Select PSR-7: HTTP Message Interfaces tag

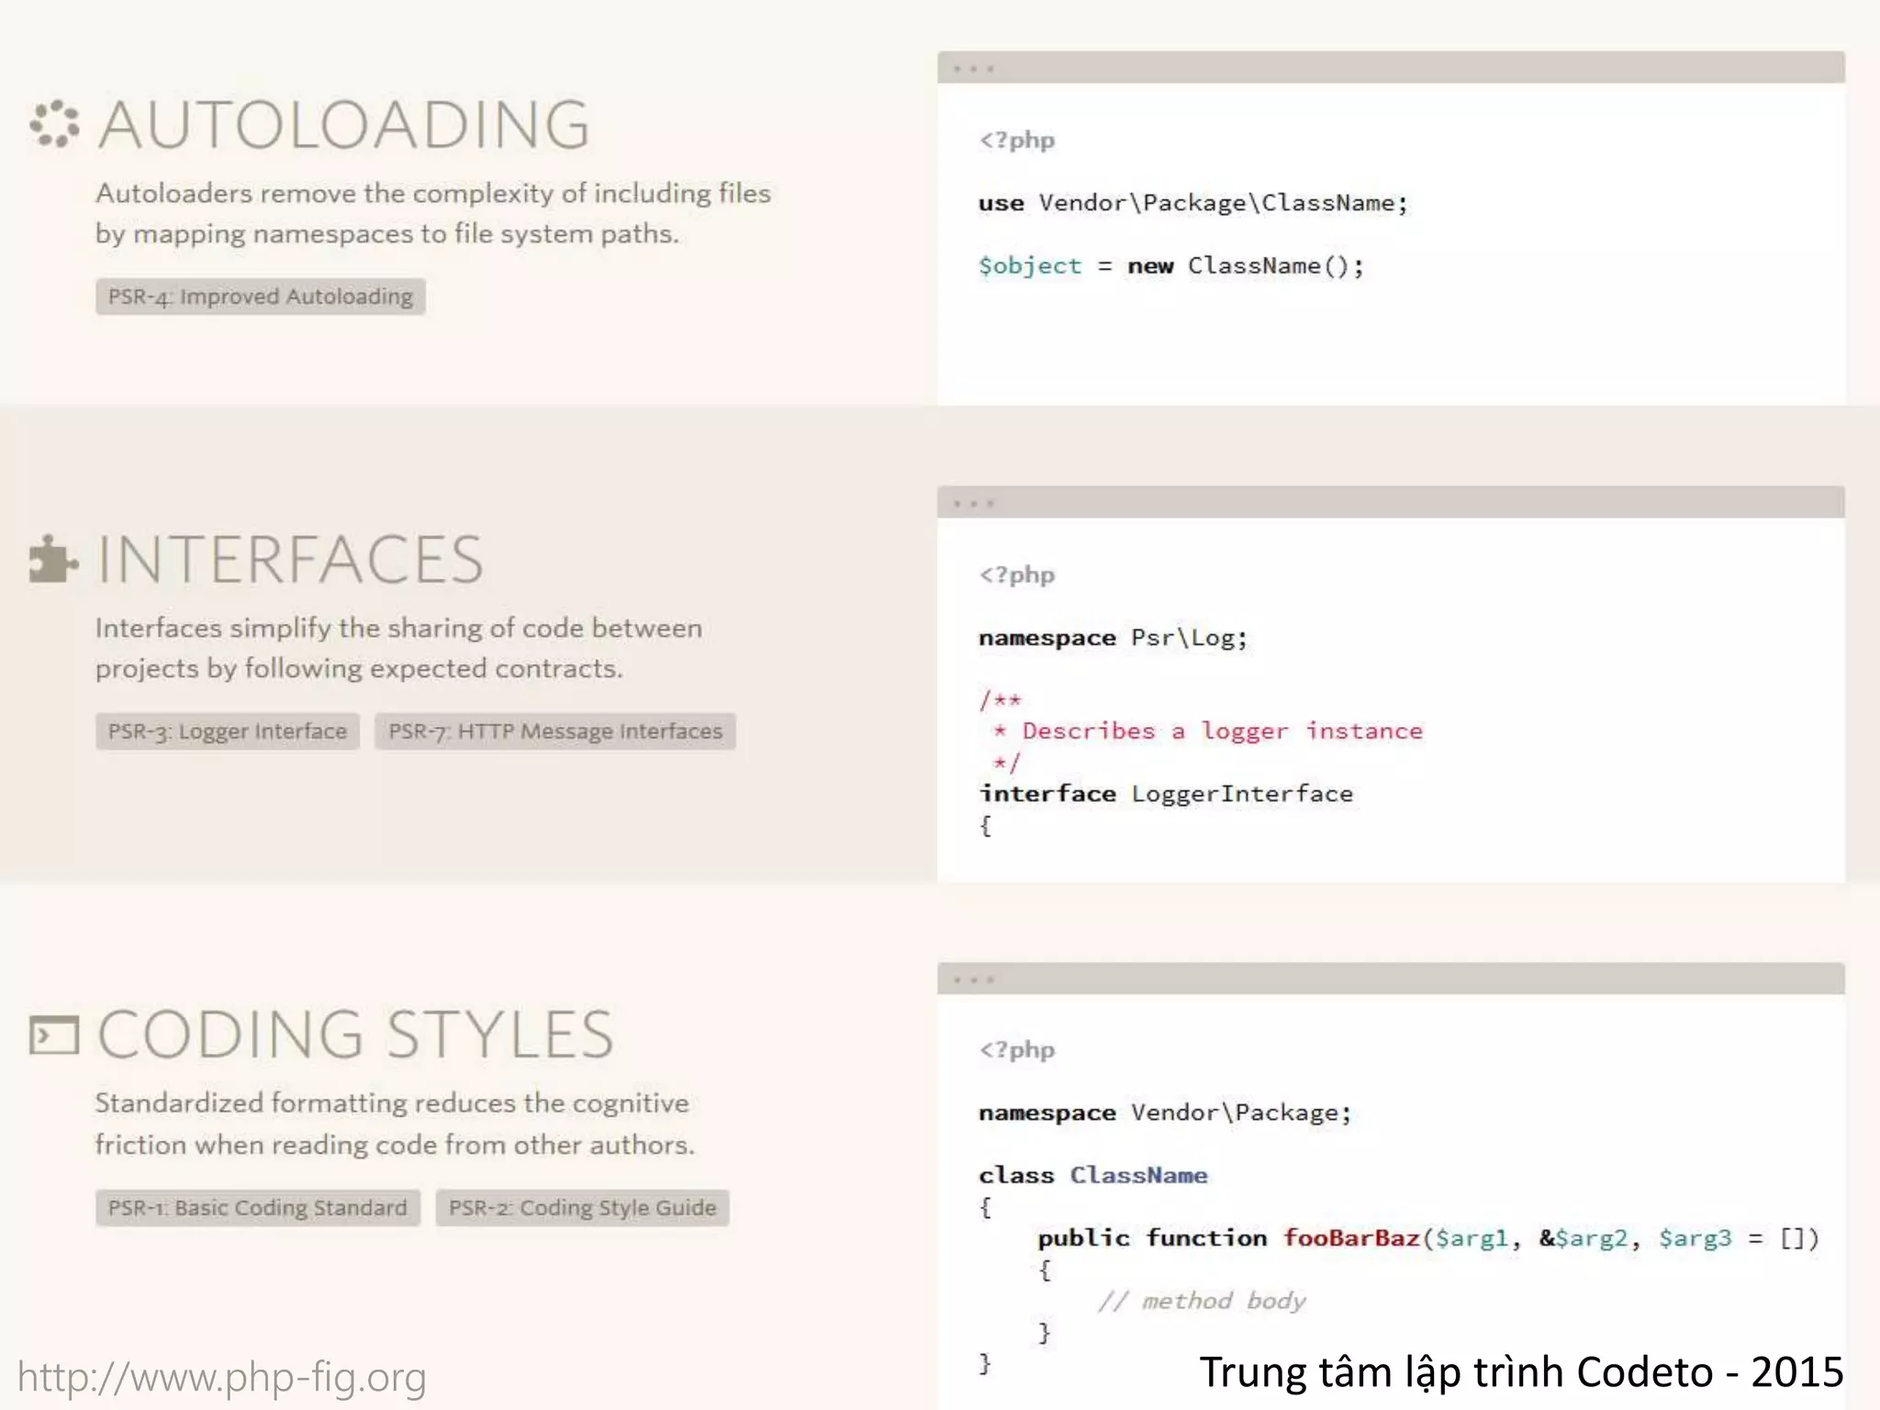554,732
